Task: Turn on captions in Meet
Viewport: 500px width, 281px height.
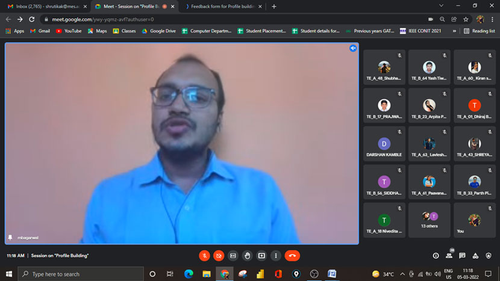Action: click(x=233, y=256)
